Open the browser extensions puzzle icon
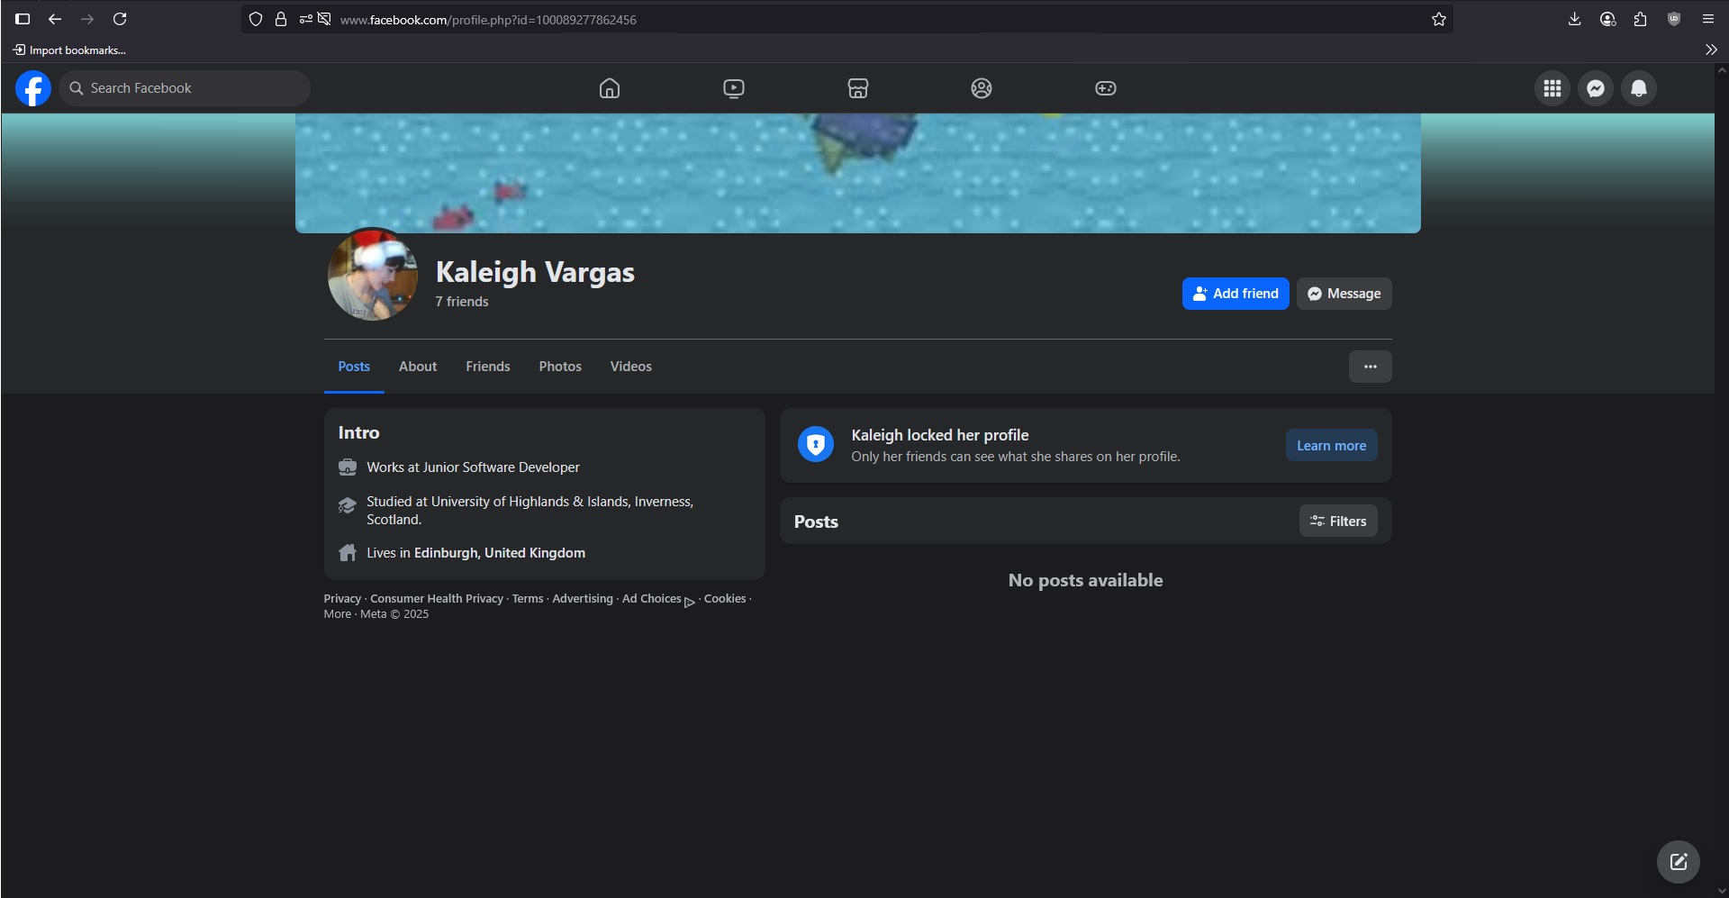This screenshot has height=898, width=1729. click(1641, 19)
